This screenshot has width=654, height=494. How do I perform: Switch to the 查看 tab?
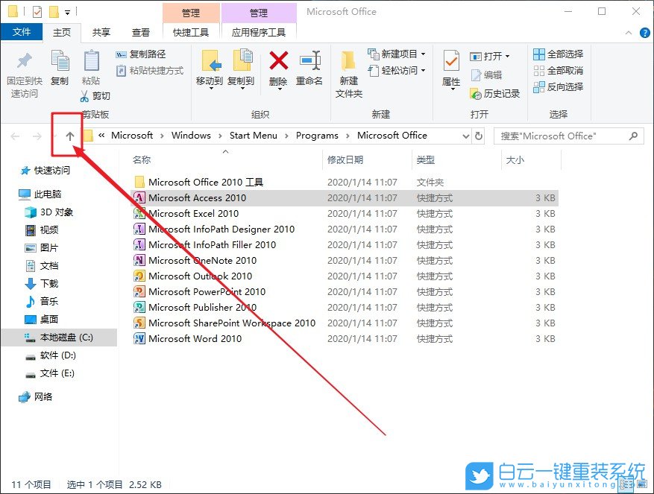pos(142,32)
